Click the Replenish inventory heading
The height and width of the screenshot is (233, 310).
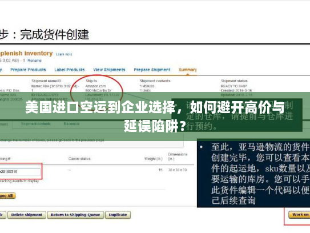(26, 54)
